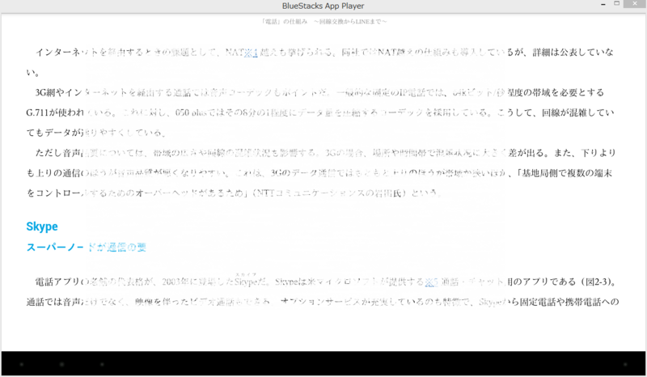Image resolution: width=647 pixels, height=377 pixels.
Task: Click the blue スーパーノード subheading
Action: 87,247
